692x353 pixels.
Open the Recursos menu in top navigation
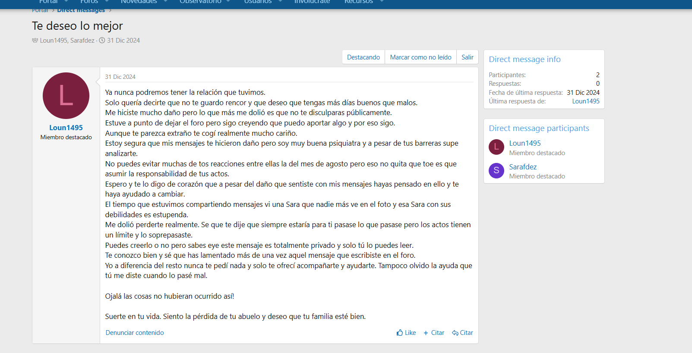click(359, 2)
